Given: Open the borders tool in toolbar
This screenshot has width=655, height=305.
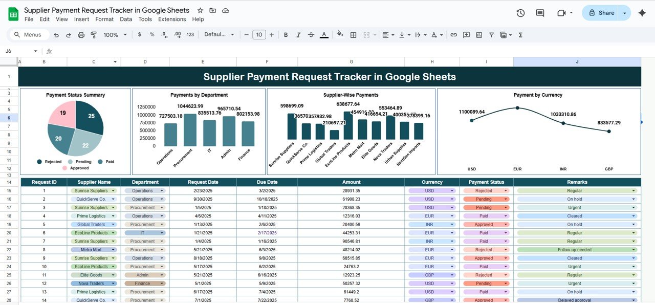Looking at the screenshot, I should (353, 35).
